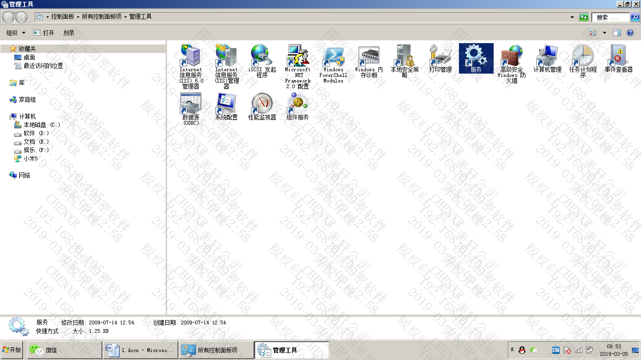641x360 pixels.
Task: Open the 组织 dropdown menu
Action: pos(15,33)
